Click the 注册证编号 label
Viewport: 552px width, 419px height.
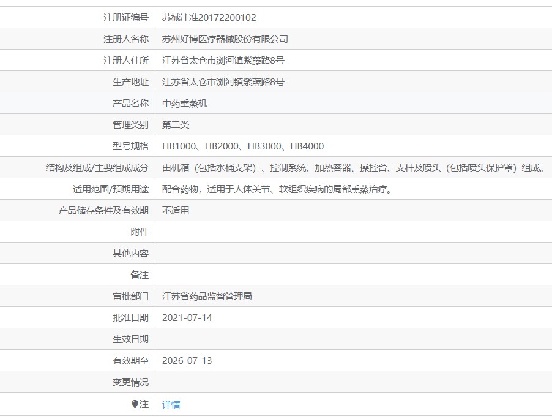tap(126, 18)
